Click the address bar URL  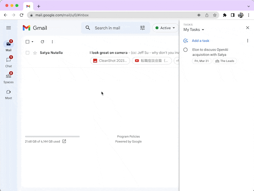62,15
